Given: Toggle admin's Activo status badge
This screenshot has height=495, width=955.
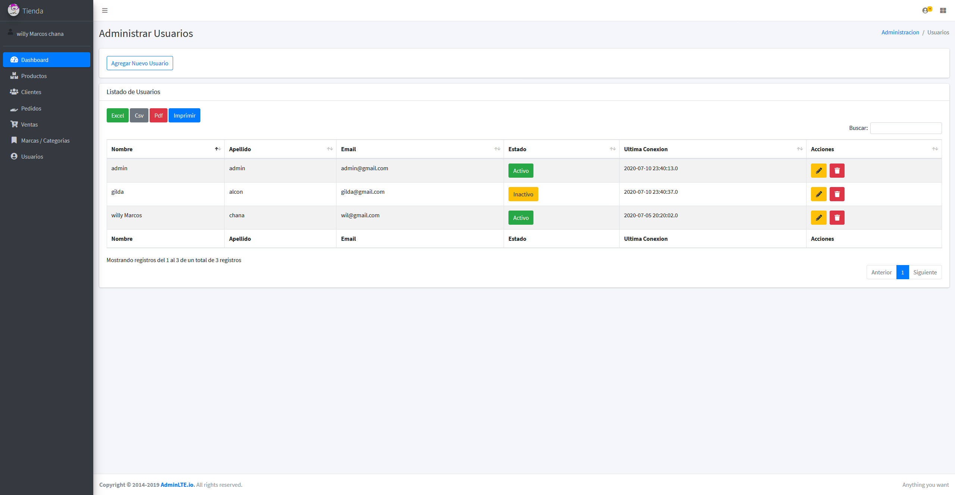Looking at the screenshot, I should tap(520, 170).
